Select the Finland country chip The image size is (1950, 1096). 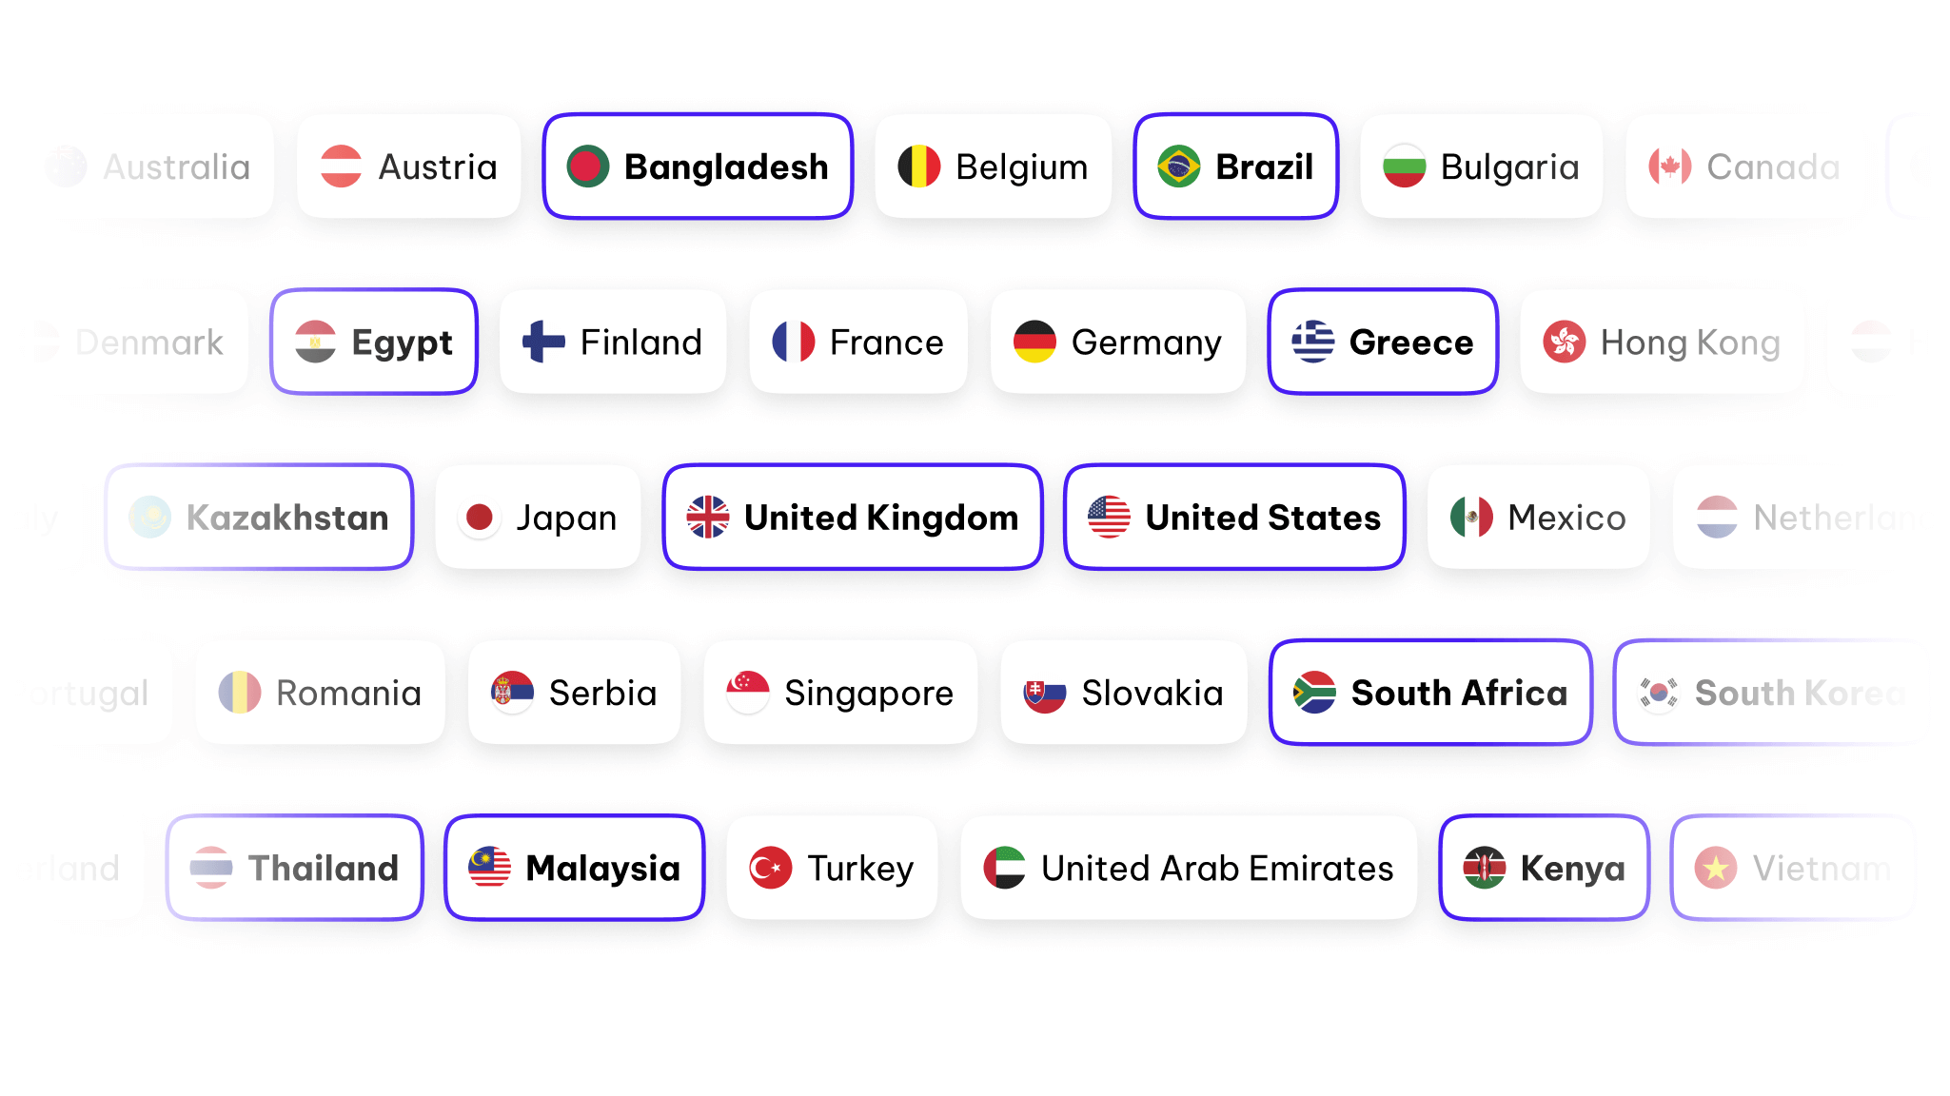(613, 342)
